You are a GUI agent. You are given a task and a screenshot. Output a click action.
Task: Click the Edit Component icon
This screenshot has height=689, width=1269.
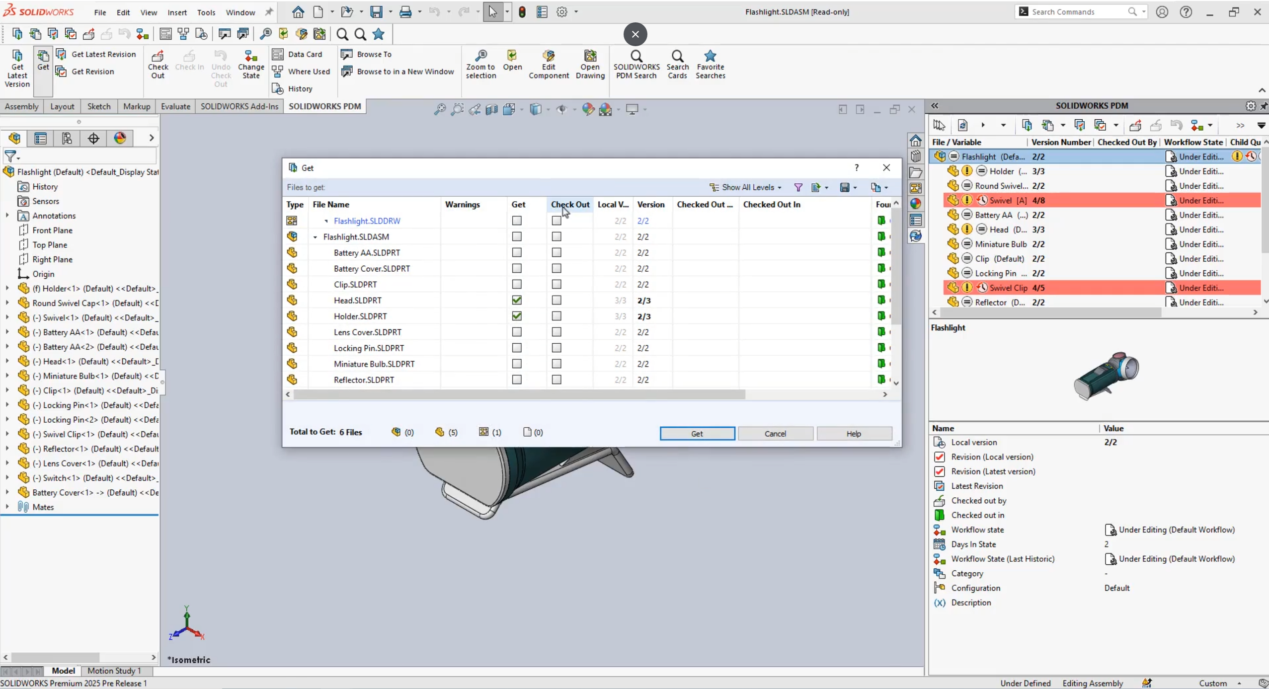click(x=549, y=65)
